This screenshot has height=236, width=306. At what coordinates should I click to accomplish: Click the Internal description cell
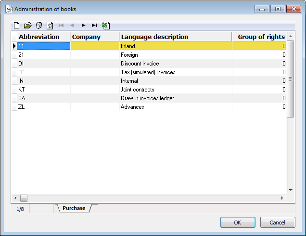coord(176,81)
